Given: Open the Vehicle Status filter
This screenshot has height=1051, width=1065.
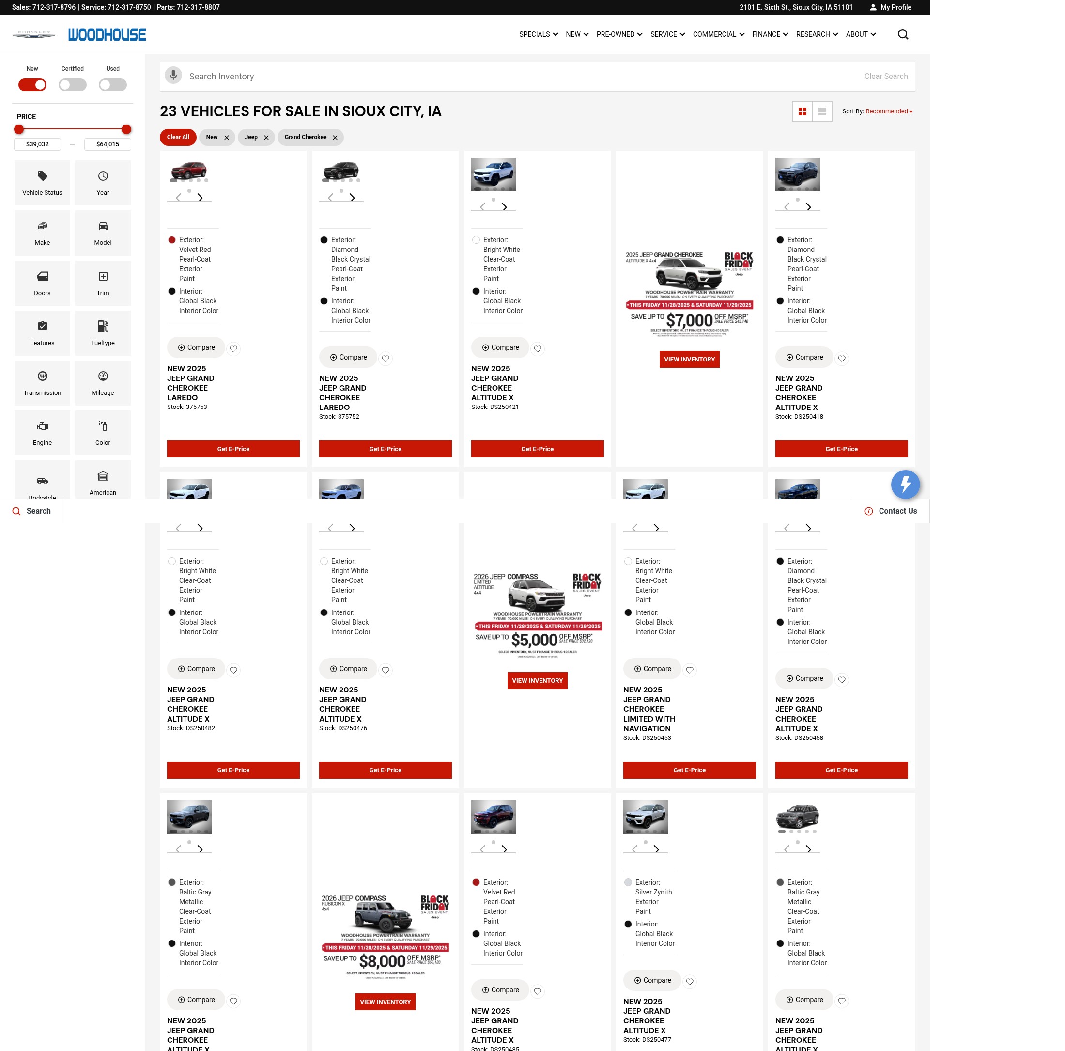Looking at the screenshot, I should click(x=43, y=183).
